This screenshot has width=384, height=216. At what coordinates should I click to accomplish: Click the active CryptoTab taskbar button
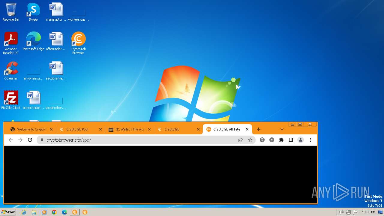point(74,212)
